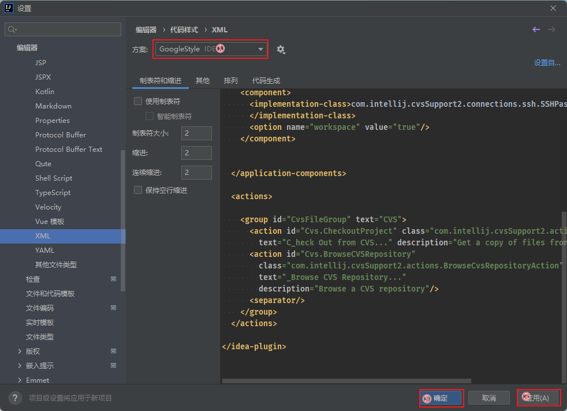Viewport: 567px width, 411px height.
Task: Select Velocity in settings tree
Action: (48, 207)
